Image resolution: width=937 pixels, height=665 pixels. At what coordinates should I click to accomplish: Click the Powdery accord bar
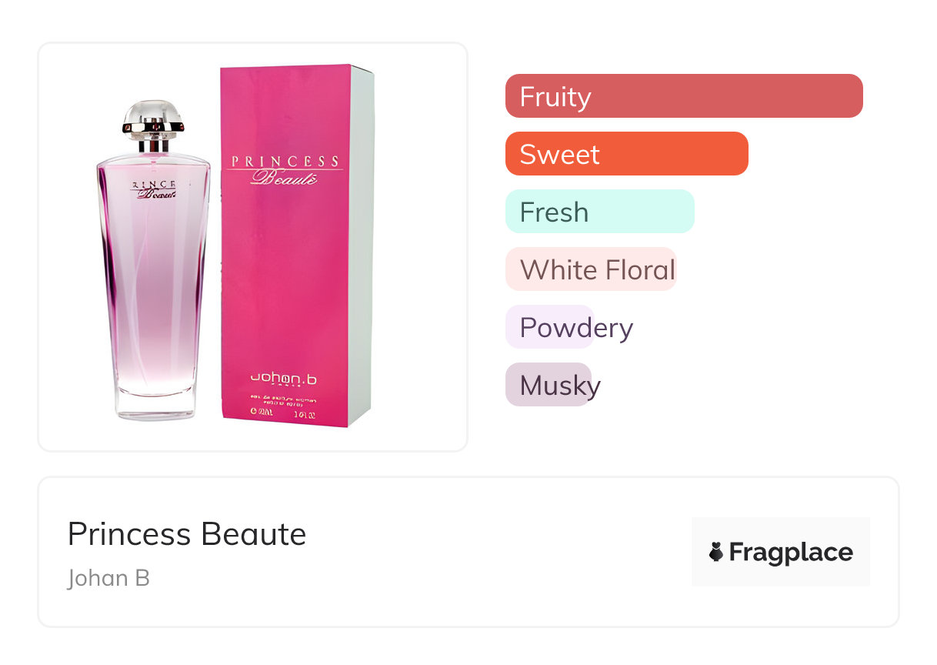click(549, 327)
